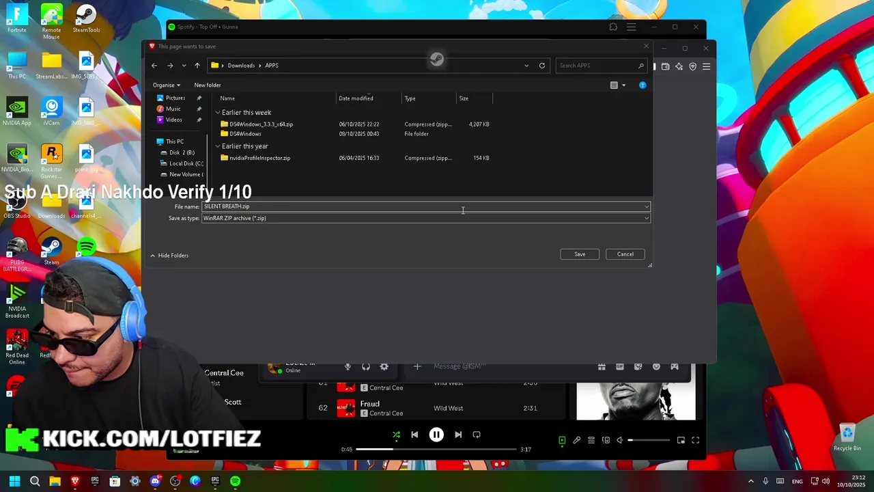The width and height of the screenshot is (874, 492).
Task: Collapse the Earlier this year group
Action: [218, 146]
